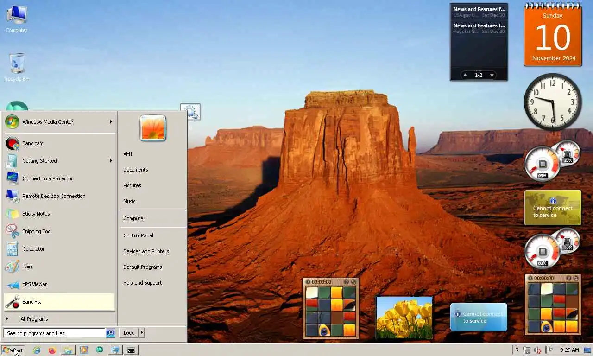Open the Computer desktop icon
Image resolution: width=593 pixels, height=356 pixels.
pyautogui.click(x=17, y=19)
